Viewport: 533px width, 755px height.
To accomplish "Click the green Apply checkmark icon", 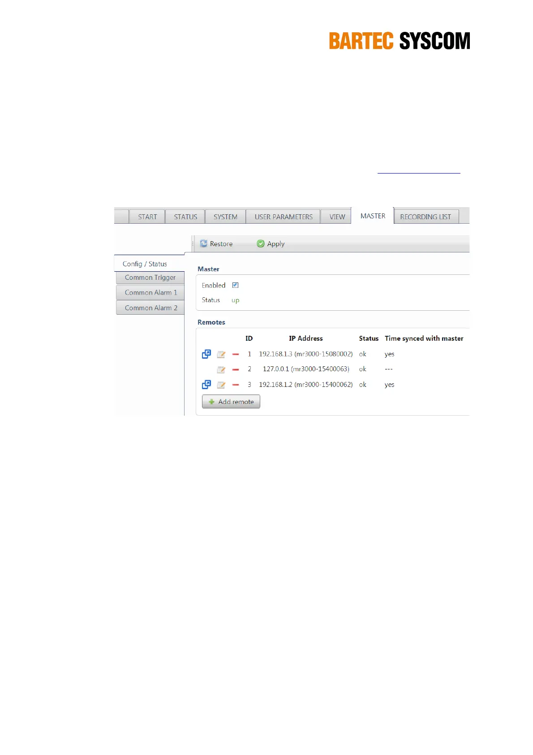I will click(261, 243).
